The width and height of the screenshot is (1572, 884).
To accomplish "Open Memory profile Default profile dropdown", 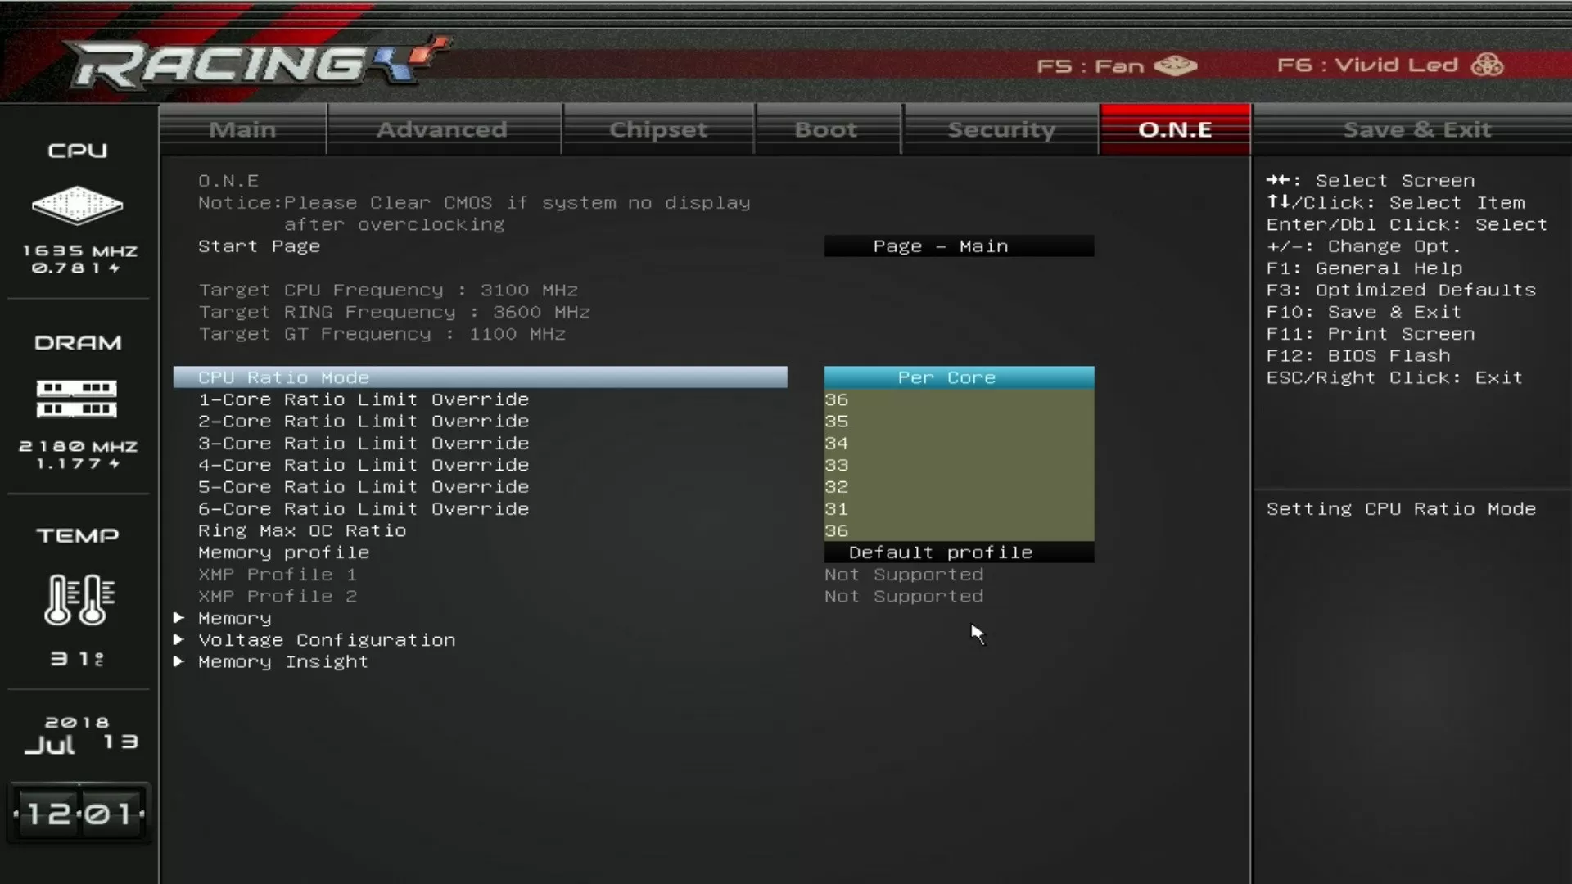I will 958,552.
